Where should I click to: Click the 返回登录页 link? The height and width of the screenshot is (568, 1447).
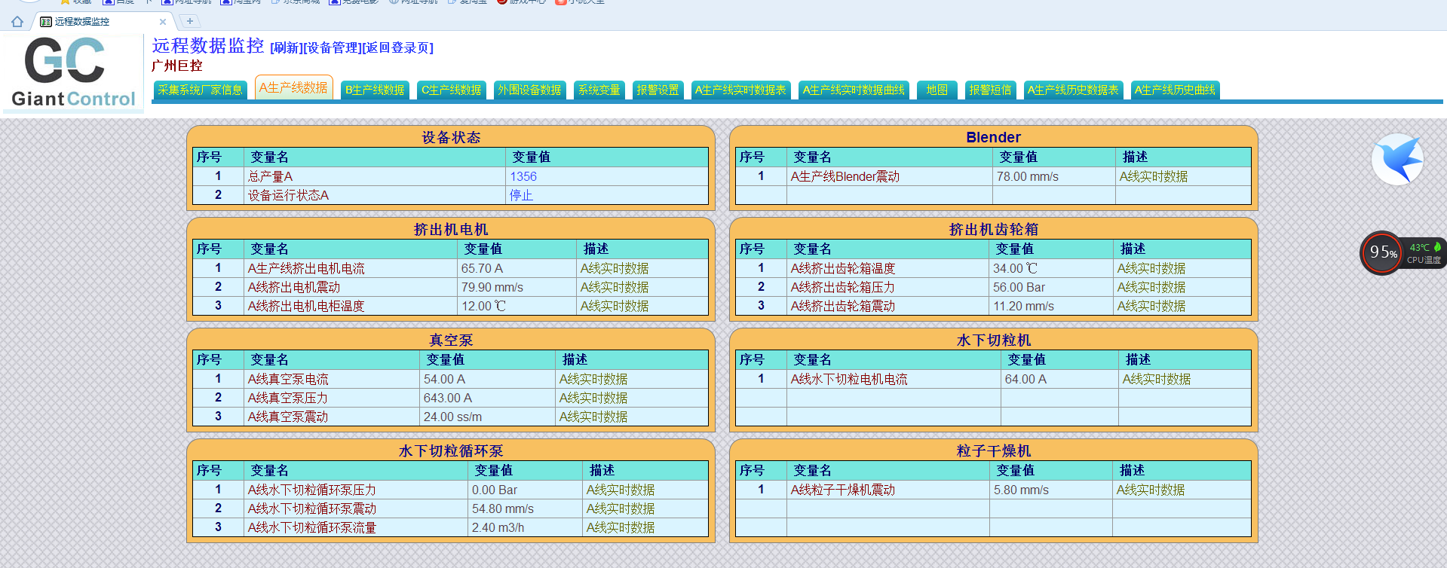[x=397, y=48]
